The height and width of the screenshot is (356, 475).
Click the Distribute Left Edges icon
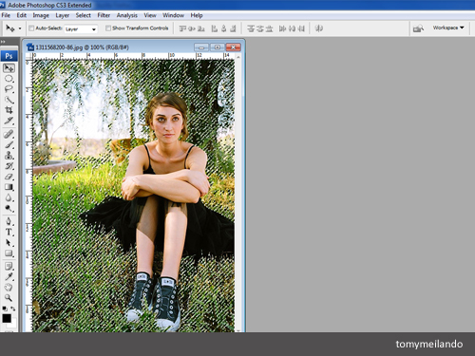pos(282,28)
